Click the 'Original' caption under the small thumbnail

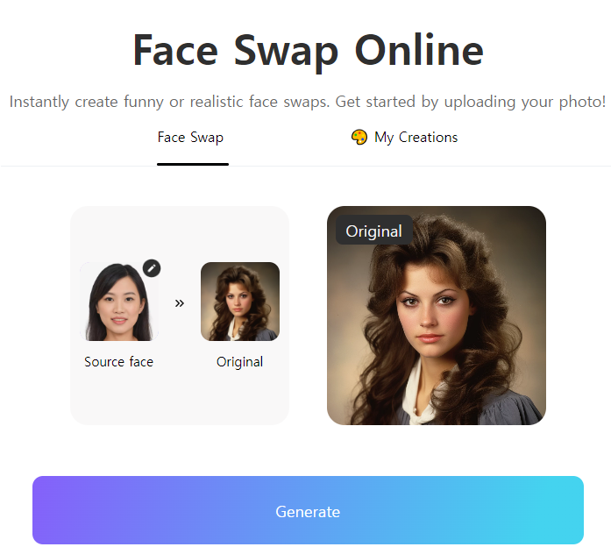click(240, 362)
